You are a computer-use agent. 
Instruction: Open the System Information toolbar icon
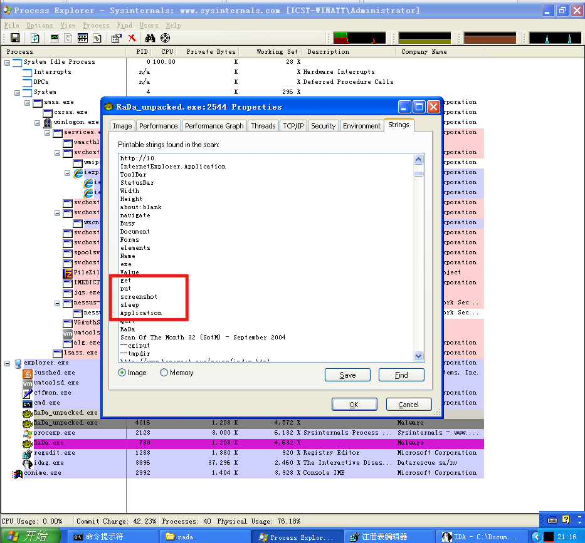pyautogui.click(x=55, y=38)
